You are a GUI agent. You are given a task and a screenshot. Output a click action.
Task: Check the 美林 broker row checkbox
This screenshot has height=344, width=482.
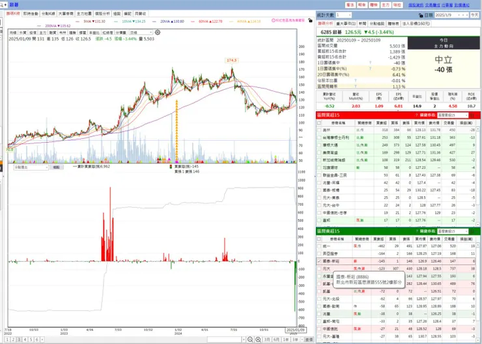click(319, 130)
